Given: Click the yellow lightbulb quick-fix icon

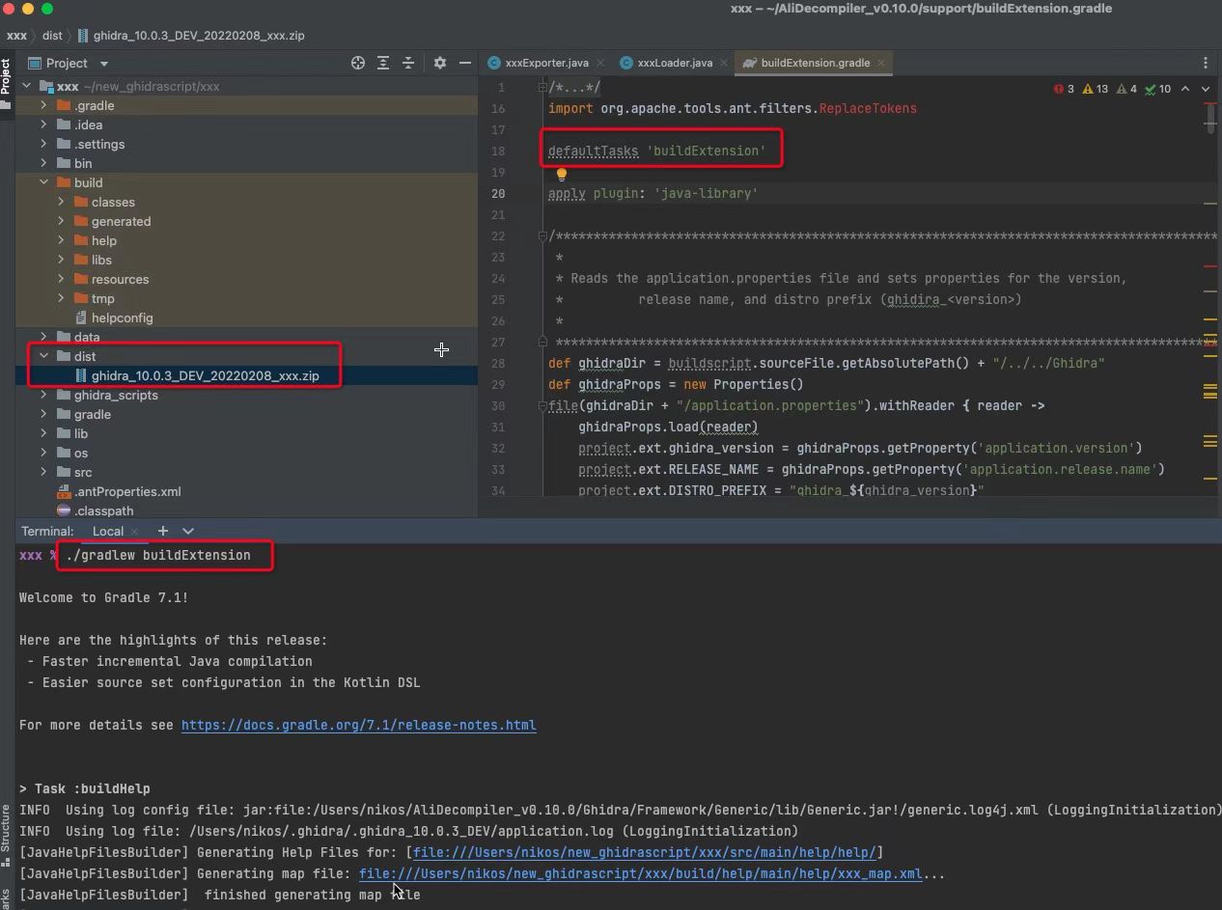Looking at the screenshot, I should 561,175.
